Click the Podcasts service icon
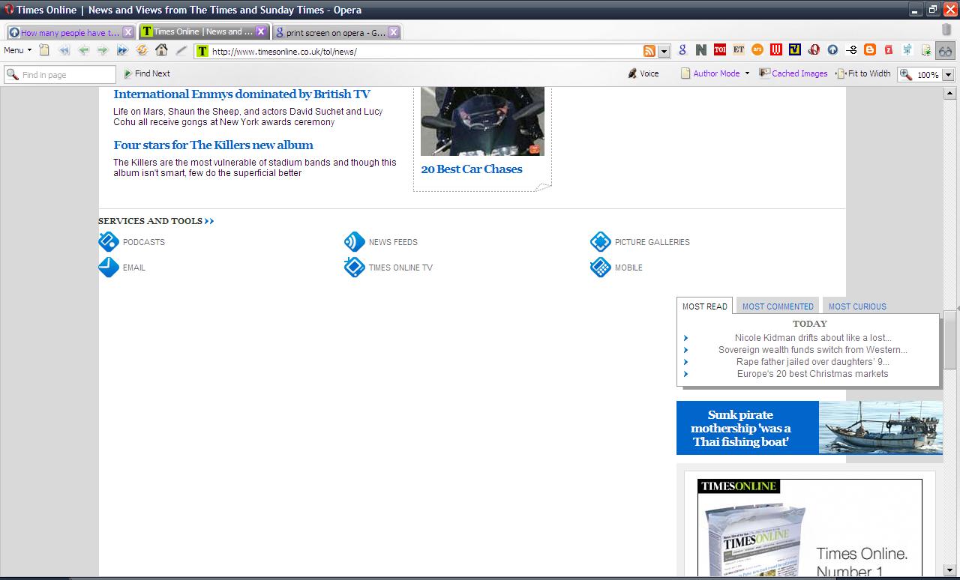Screen dimensions: 960x580 pos(109,241)
